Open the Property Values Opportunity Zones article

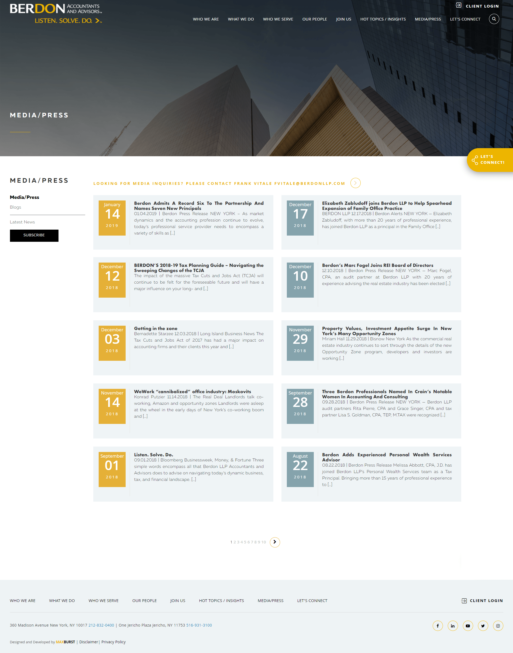pos(387,331)
